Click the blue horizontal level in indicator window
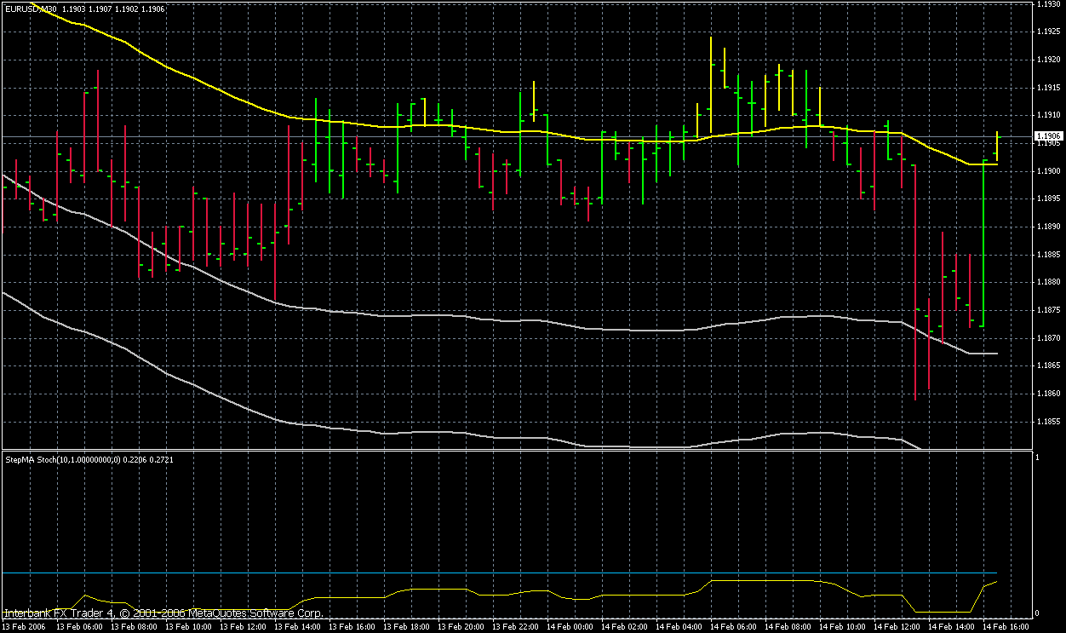Screen dimensions: 1066x633 (511, 573)
